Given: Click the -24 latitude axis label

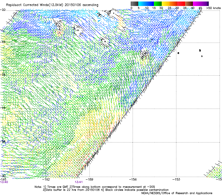Looking at the screenshot, I should click(x=3, y=74).
